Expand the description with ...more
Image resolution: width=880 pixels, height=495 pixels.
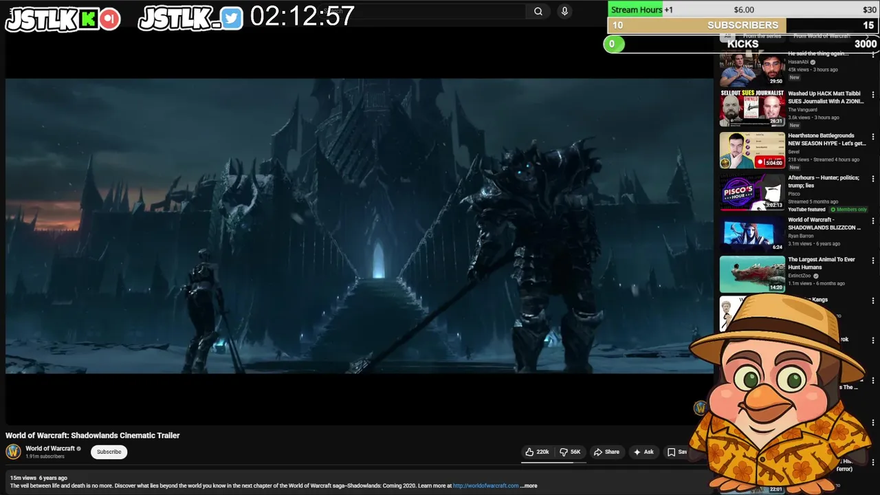click(529, 485)
